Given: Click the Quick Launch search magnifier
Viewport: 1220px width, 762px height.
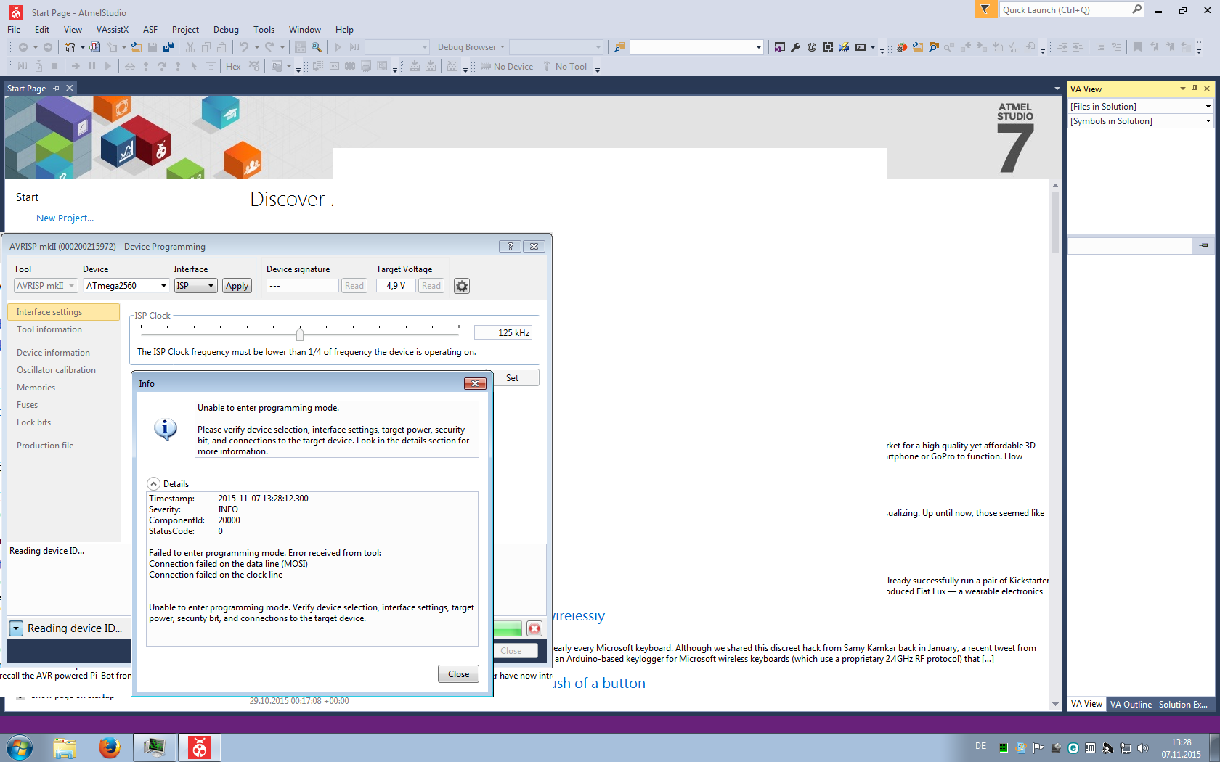Looking at the screenshot, I should pyautogui.click(x=1136, y=9).
